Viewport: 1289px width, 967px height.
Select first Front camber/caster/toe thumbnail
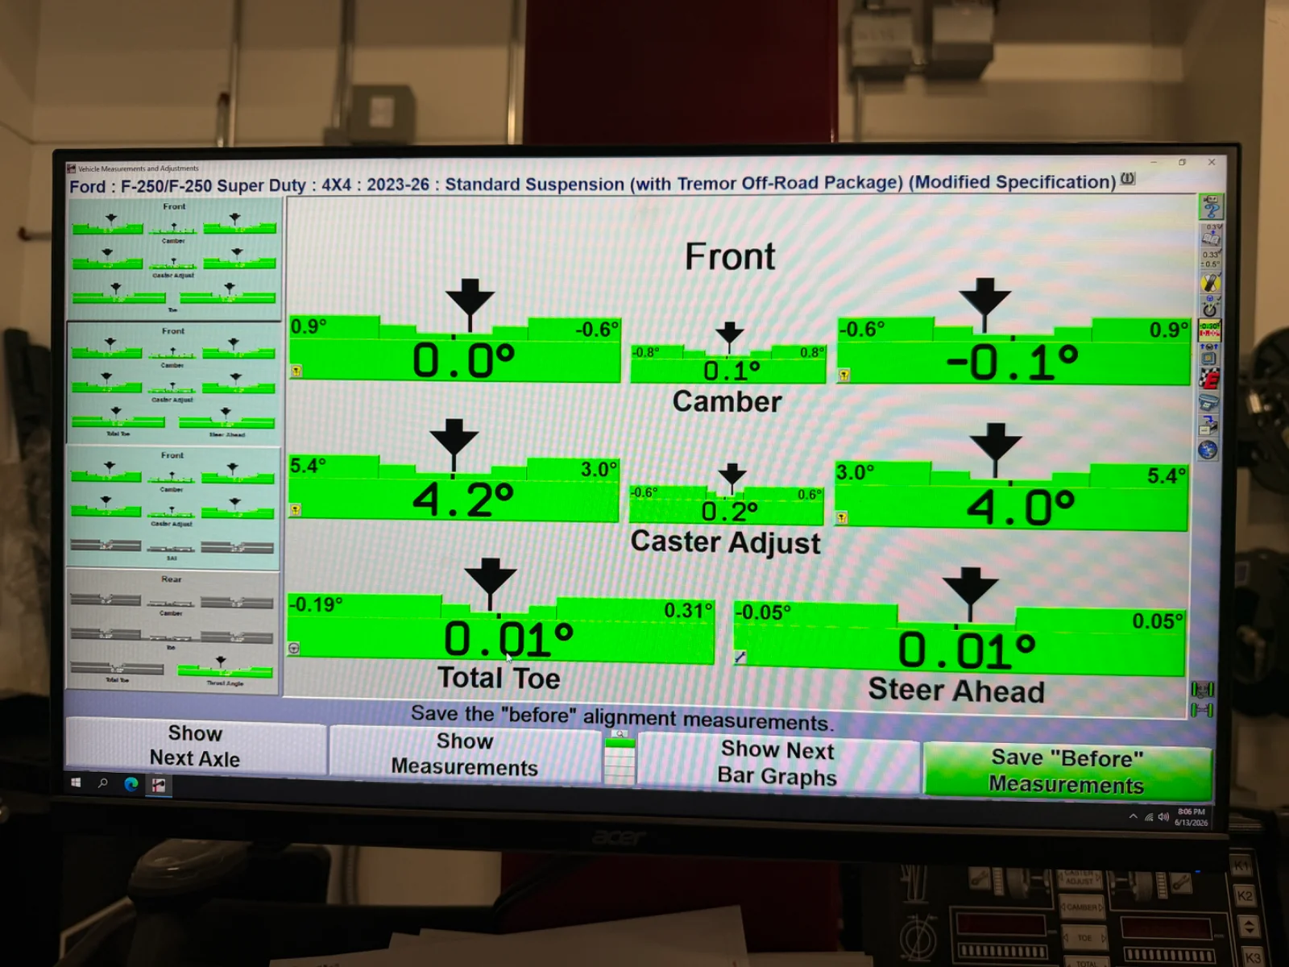tap(174, 259)
